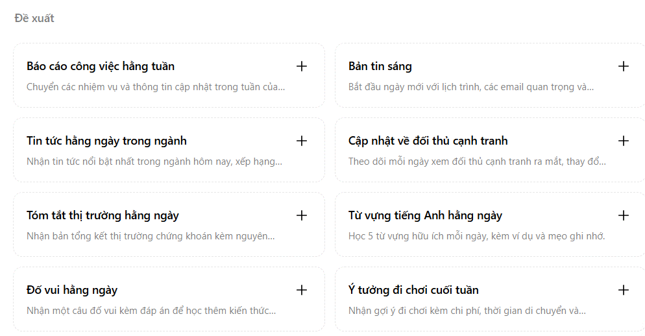Click plus next to Từ vựng tiếng Anh hằng ngày
Screen dimensions: 645x336
click(x=623, y=215)
